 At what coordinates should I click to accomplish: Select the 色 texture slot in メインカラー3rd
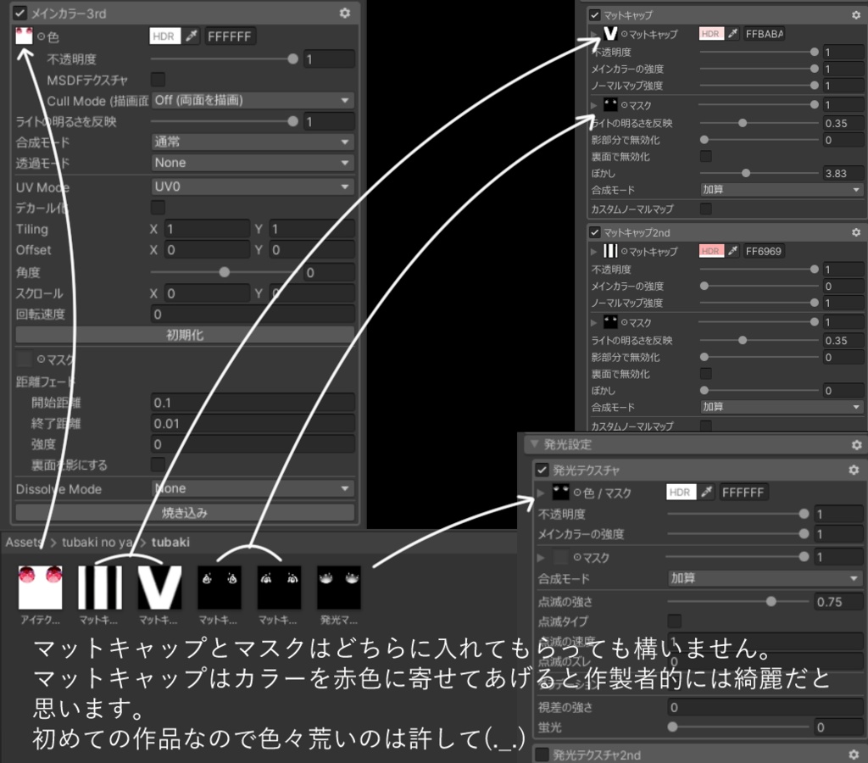click(x=24, y=36)
